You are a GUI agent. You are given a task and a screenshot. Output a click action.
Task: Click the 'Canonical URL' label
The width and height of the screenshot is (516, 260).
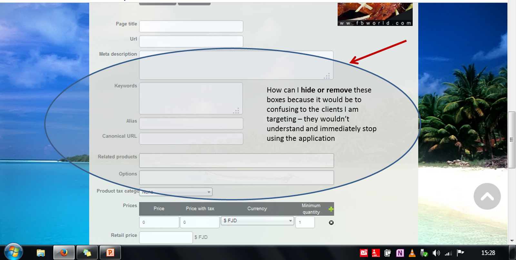120,136
